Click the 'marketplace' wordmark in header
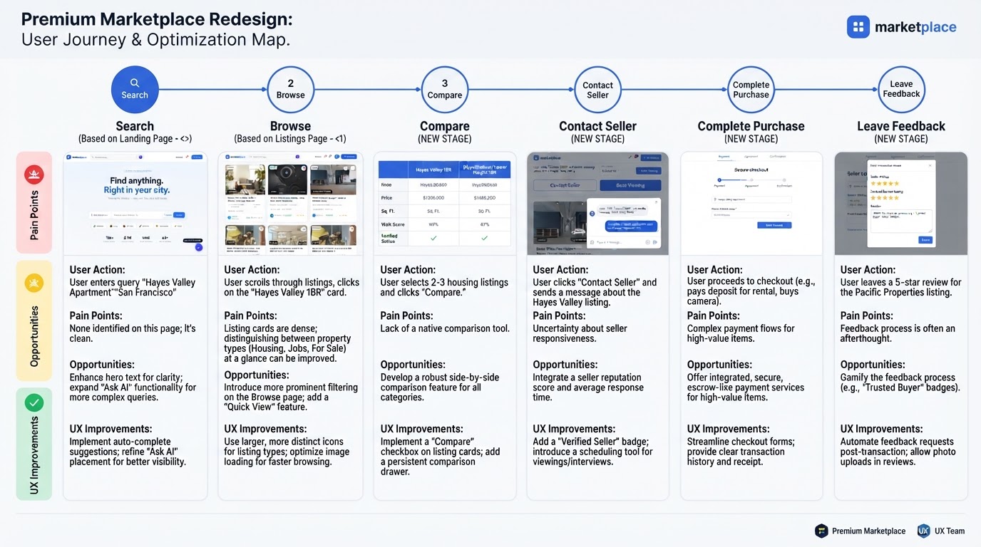This screenshot has width=981, height=547. click(915, 27)
